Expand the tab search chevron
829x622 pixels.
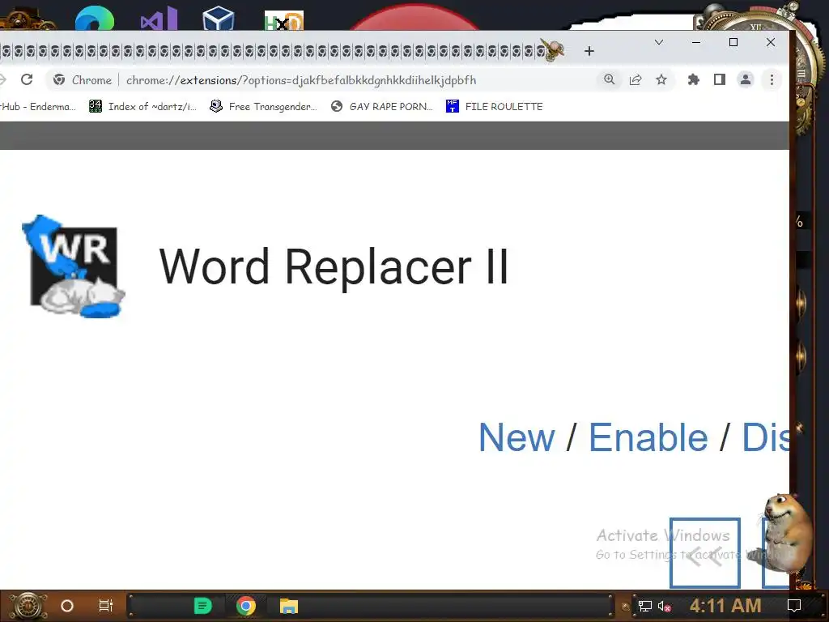coord(659,42)
